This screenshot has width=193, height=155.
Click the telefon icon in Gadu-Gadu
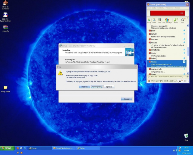[176, 20]
